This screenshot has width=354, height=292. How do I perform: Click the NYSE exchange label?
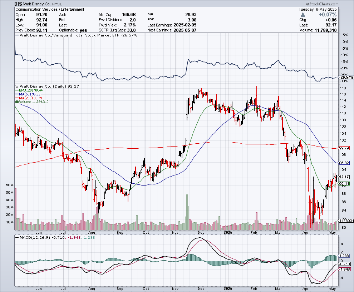point(56,4)
